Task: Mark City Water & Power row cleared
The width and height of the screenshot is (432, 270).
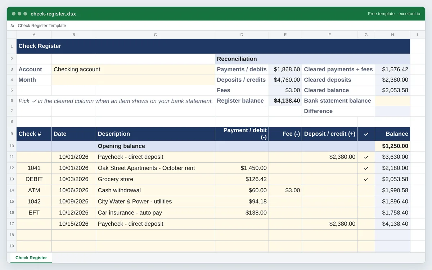Action: [x=366, y=202]
